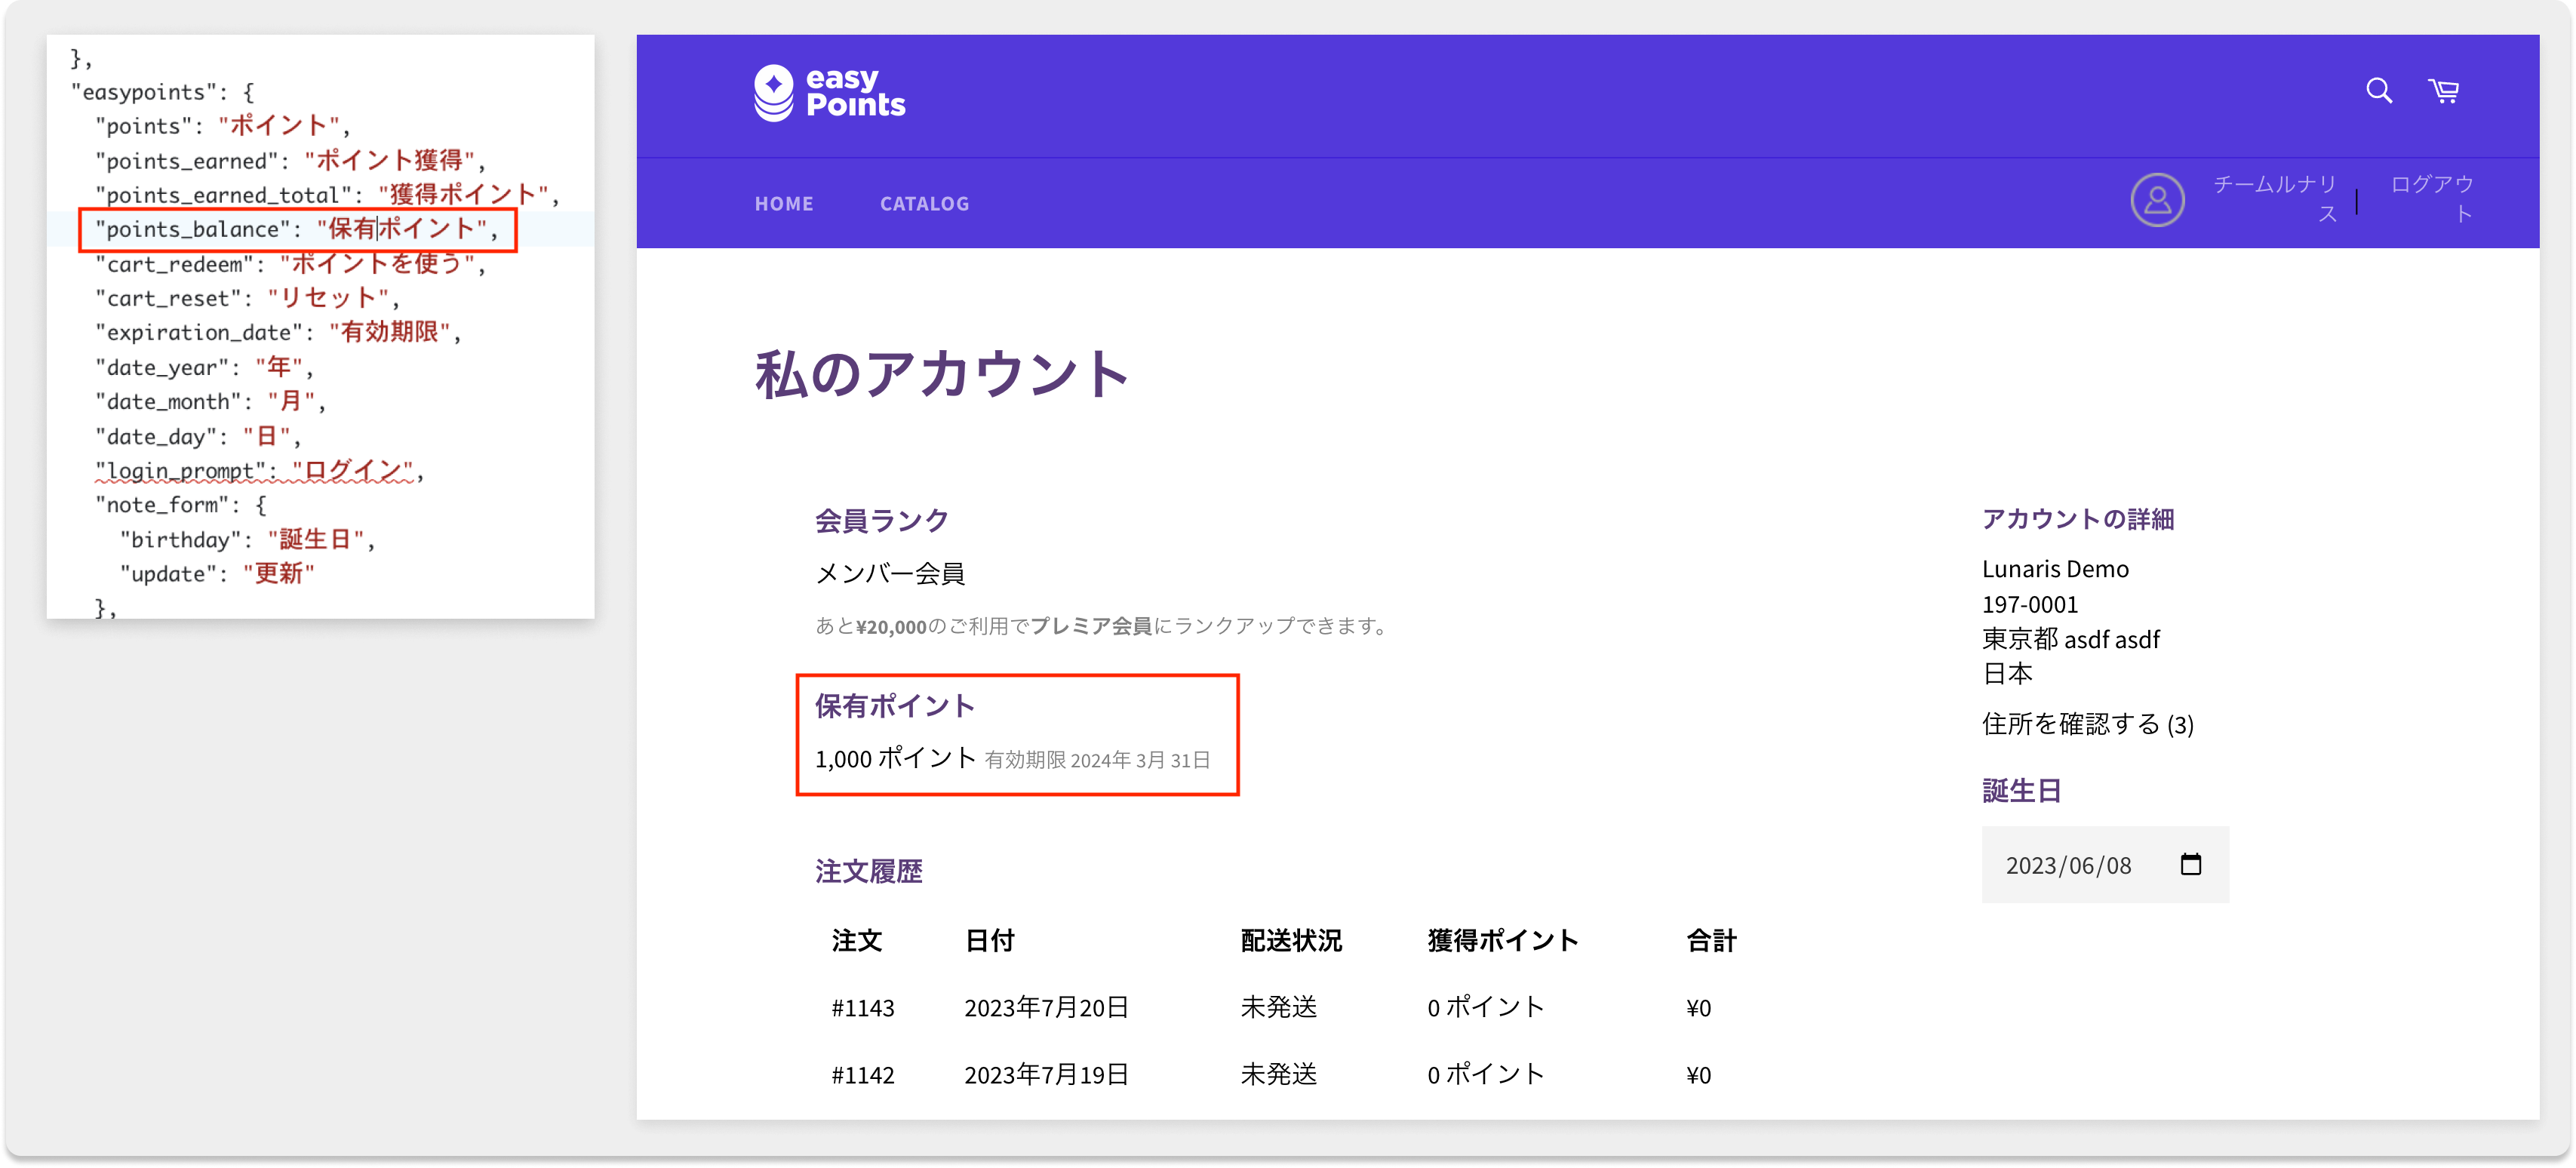Click the login_prompt line in code
The height and width of the screenshot is (1168, 2576).
tap(259, 471)
